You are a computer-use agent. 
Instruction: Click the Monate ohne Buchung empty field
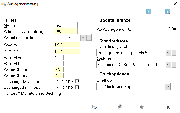76,93
